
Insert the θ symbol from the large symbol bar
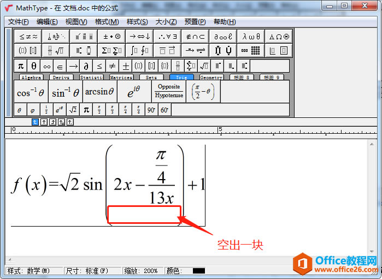34,66
